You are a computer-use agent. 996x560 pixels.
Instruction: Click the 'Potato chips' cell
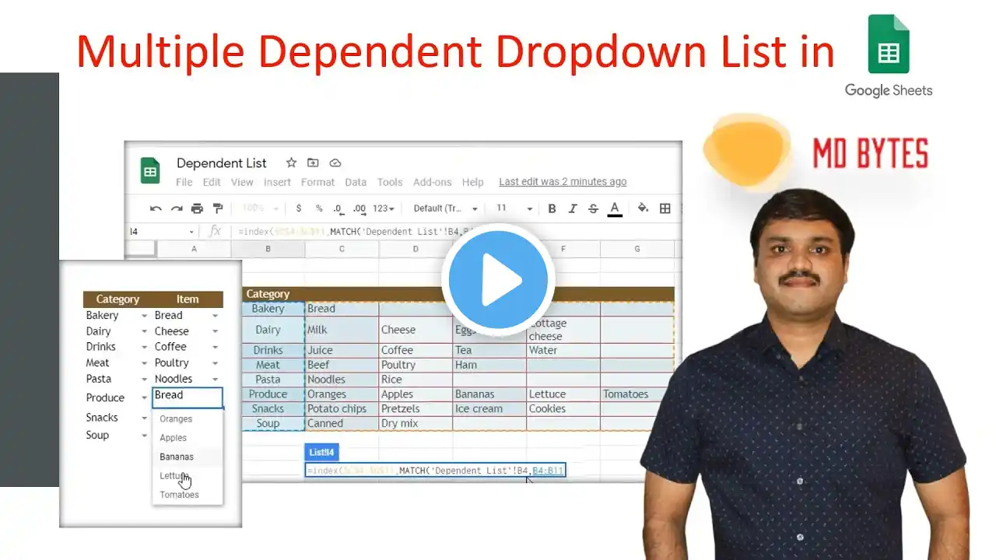click(x=342, y=409)
